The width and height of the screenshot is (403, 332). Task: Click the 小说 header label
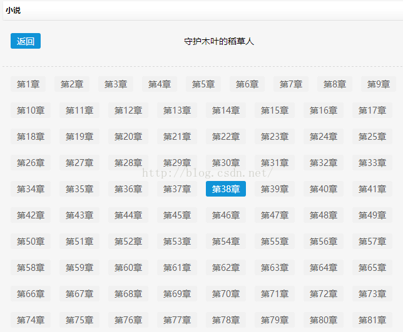click(x=13, y=11)
